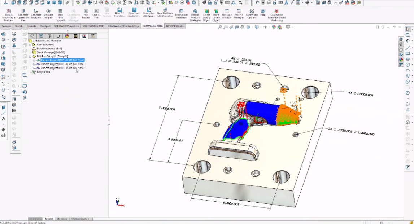Open the CAMWorks Feature tree tab
This screenshot has width=414, height=224.
[75, 36]
